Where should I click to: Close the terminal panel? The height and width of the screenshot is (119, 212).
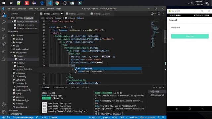tap(163, 87)
